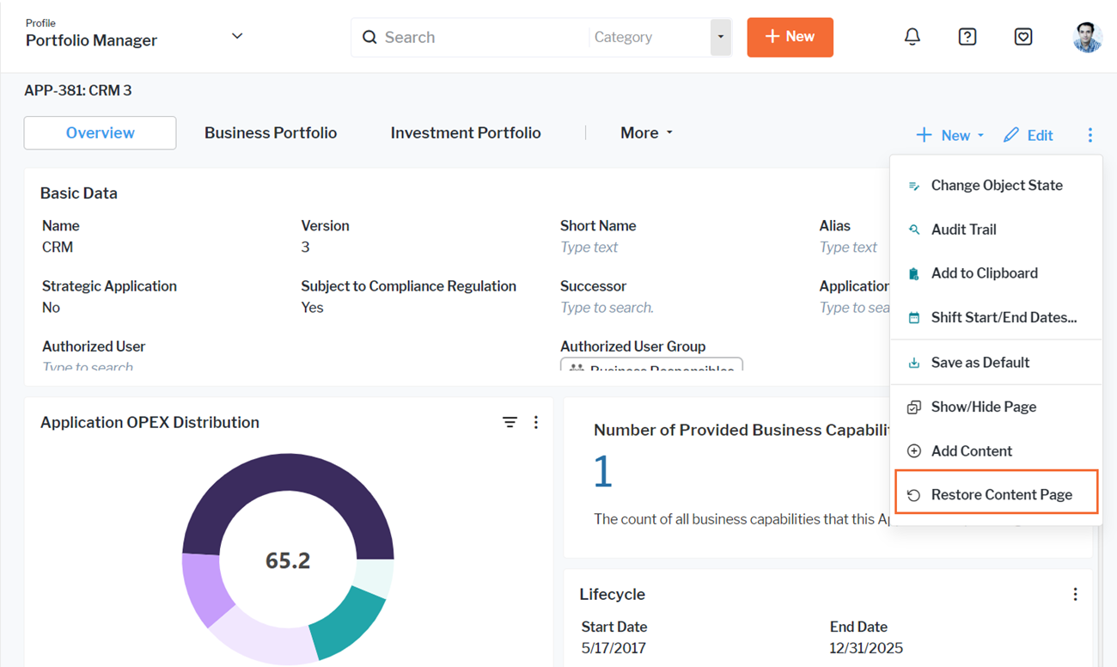The height and width of the screenshot is (667, 1117).
Task: Click the orange New button
Action: [790, 37]
